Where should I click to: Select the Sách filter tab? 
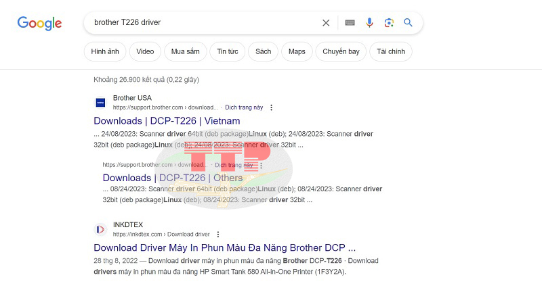point(263,52)
